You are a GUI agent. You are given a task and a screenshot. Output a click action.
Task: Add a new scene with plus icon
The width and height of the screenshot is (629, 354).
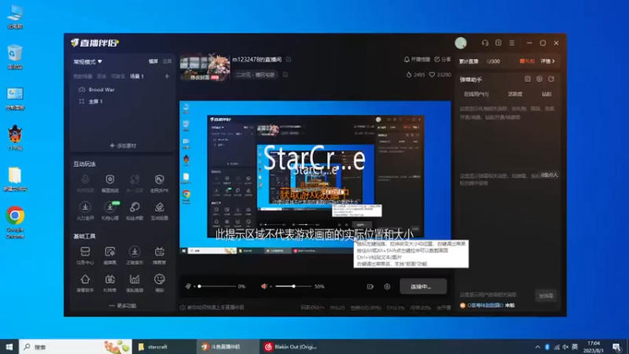[x=167, y=76]
